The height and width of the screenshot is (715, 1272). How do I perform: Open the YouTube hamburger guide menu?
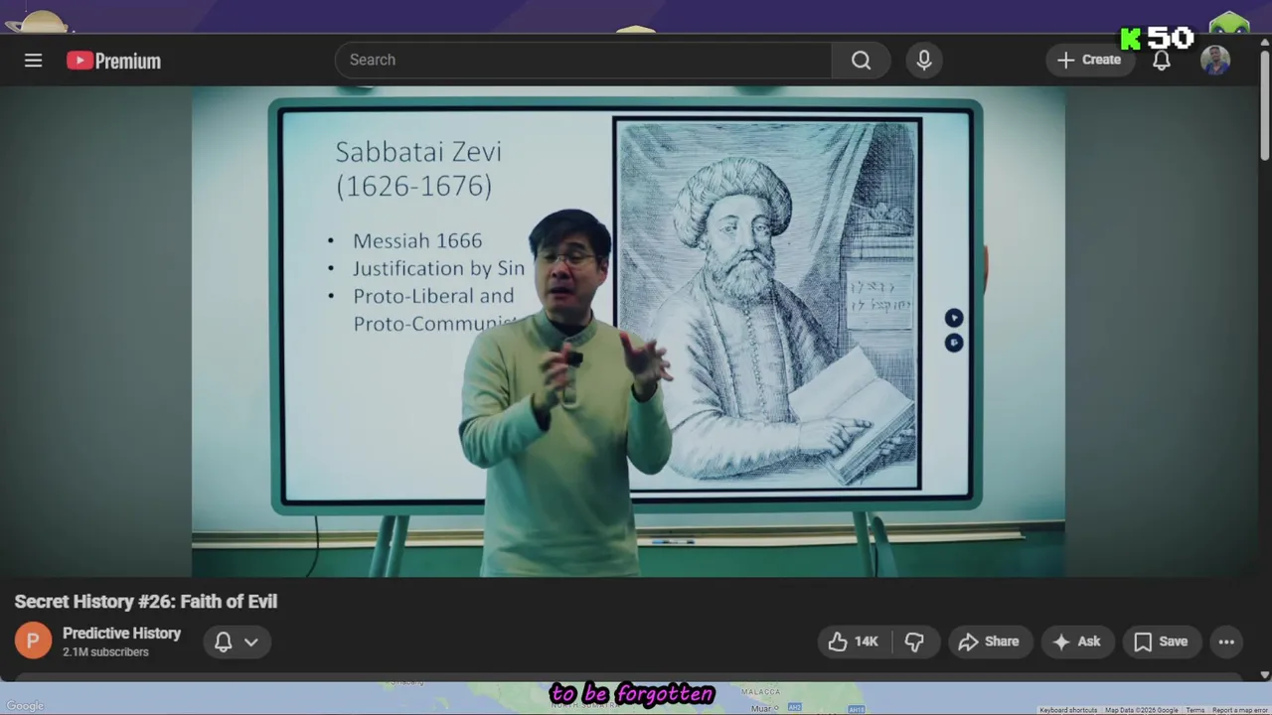tap(33, 61)
